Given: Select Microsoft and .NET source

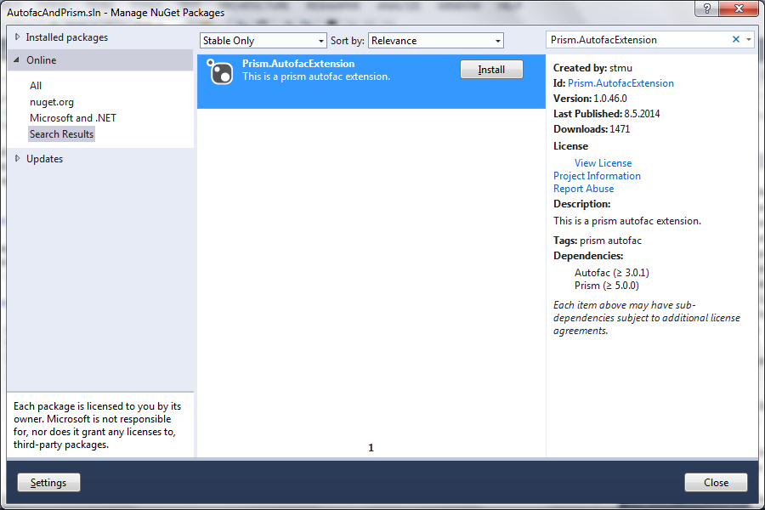Looking at the screenshot, I should point(73,118).
